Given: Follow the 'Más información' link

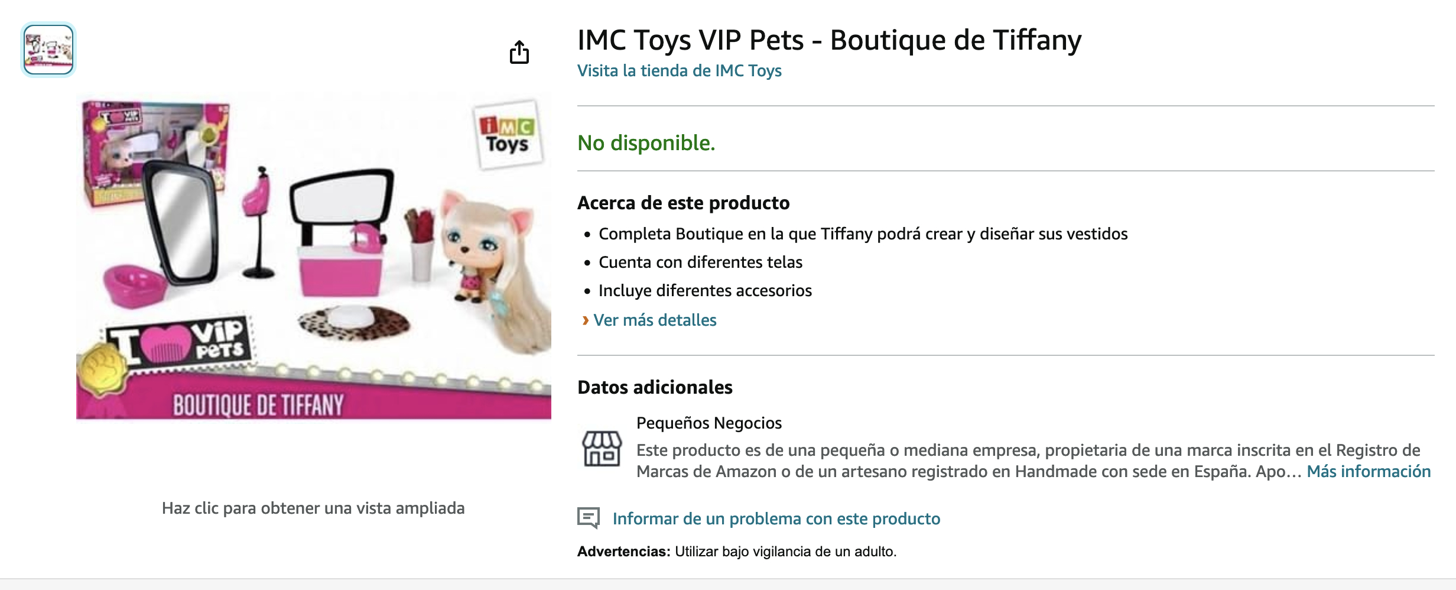Looking at the screenshot, I should [x=1368, y=471].
